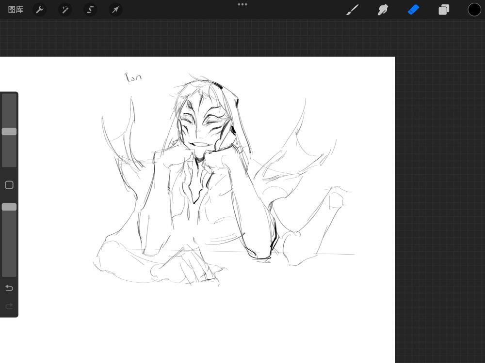Tap the square modify button in sidebar
This screenshot has height=363, width=485.
[9, 185]
